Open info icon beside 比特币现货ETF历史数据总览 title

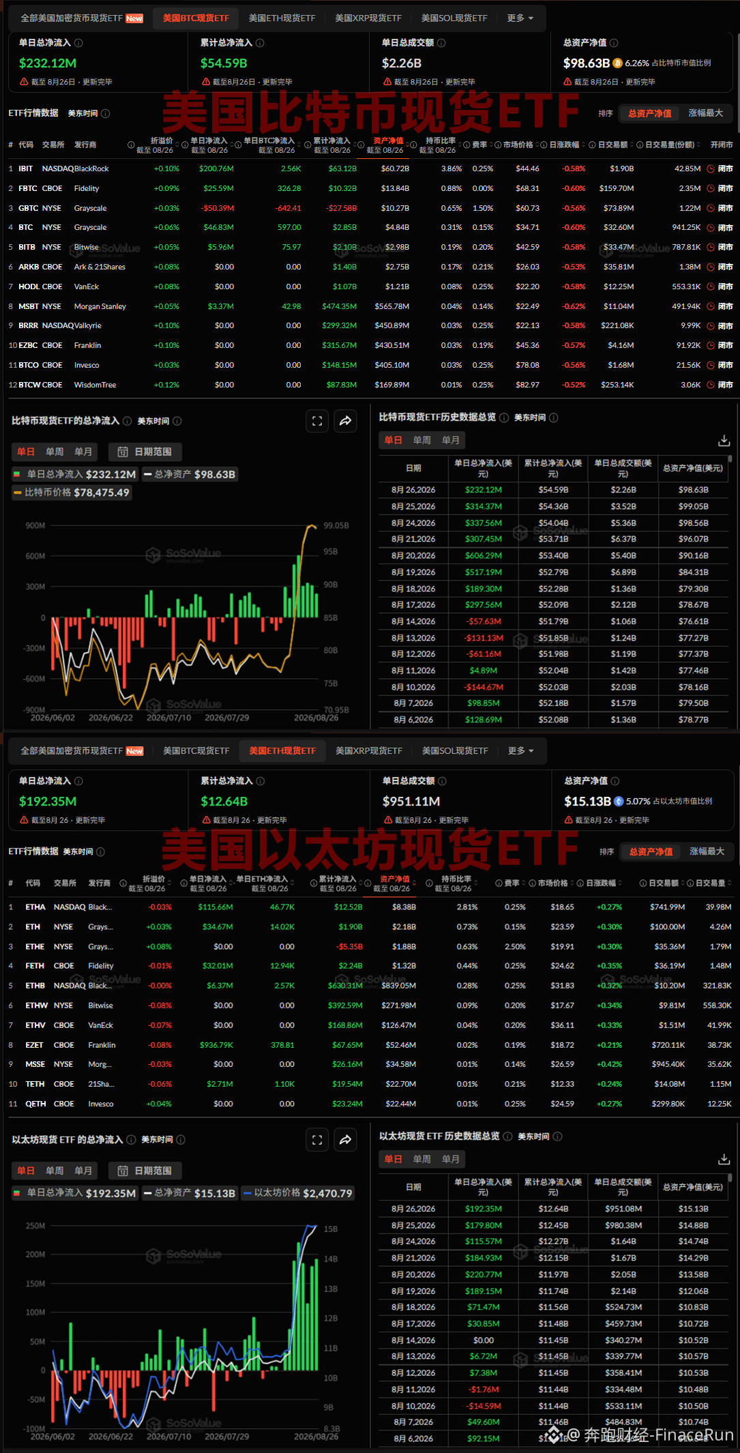(x=504, y=417)
